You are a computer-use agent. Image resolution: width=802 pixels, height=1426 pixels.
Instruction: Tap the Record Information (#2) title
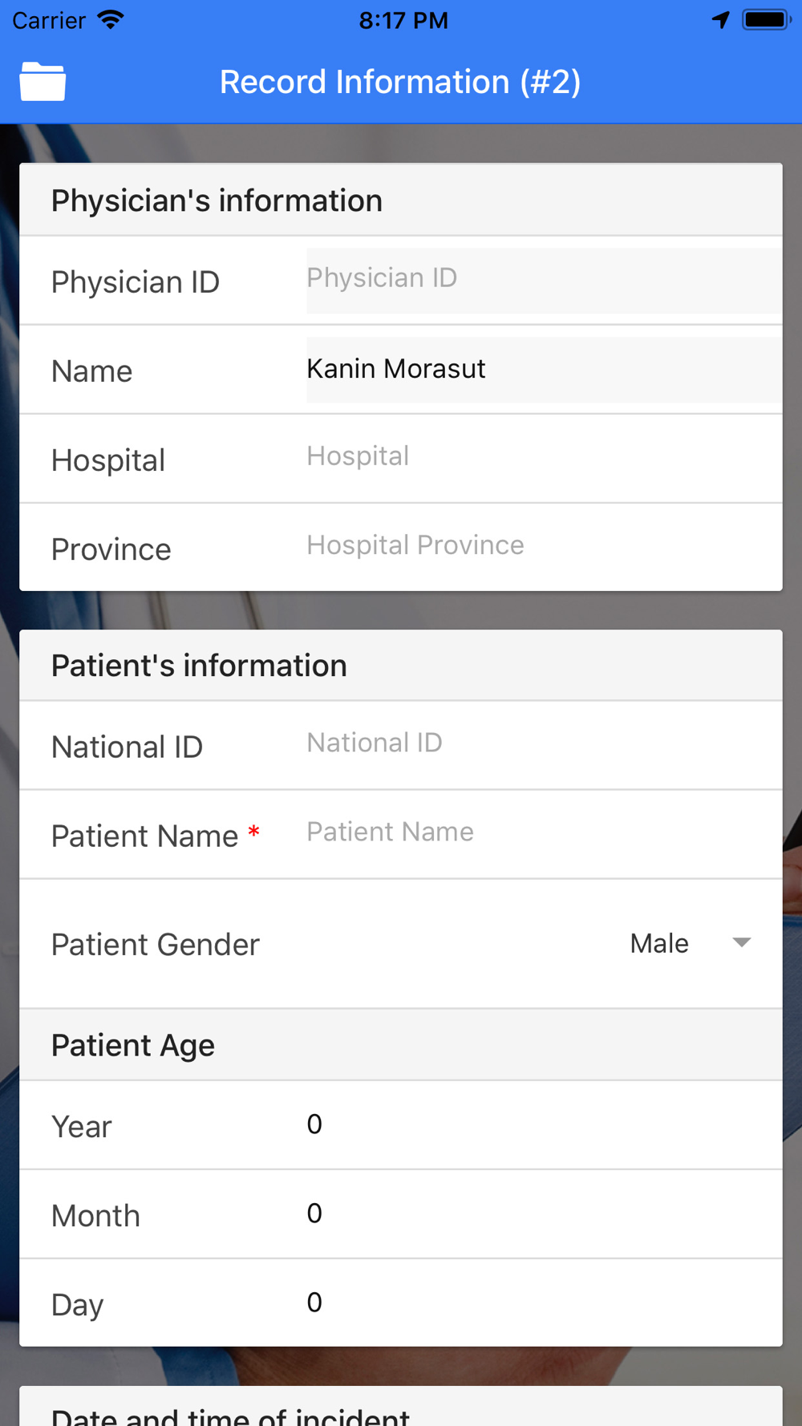pos(400,82)
